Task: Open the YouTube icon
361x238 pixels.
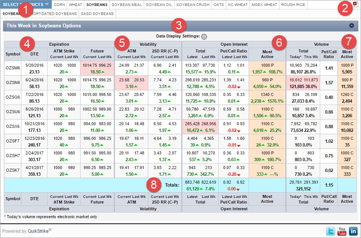Action: 342,231
